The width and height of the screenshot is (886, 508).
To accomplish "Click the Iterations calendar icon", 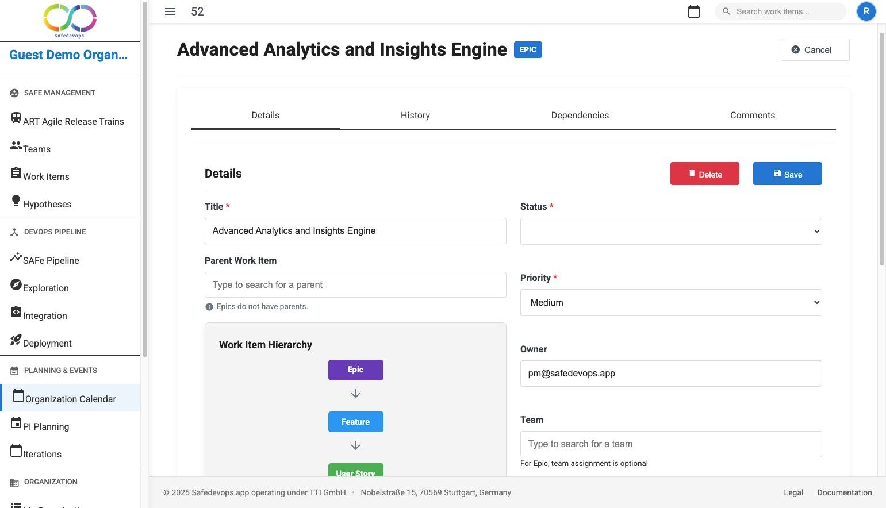I will [x=16, y=450].
